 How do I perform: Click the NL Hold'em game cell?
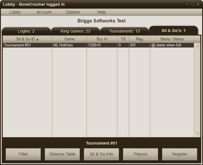[69, 45]
